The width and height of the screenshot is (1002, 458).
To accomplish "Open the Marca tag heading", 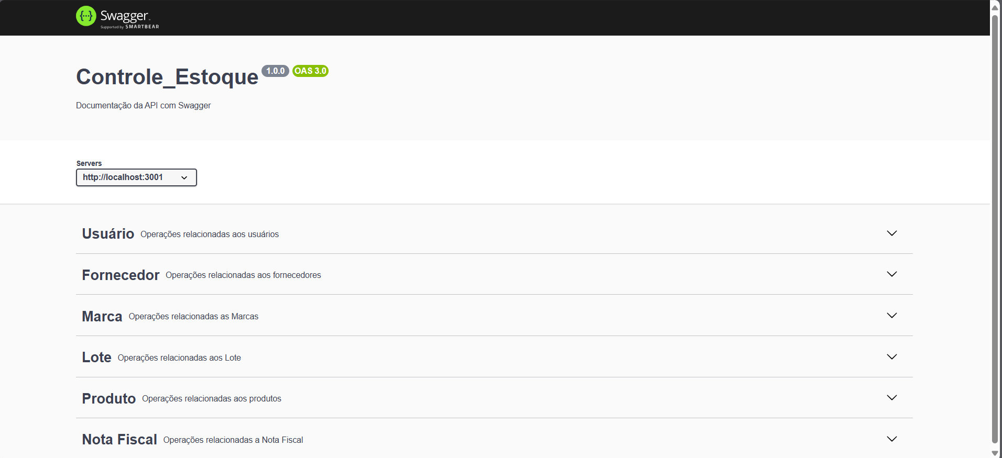I will [102, 316].
